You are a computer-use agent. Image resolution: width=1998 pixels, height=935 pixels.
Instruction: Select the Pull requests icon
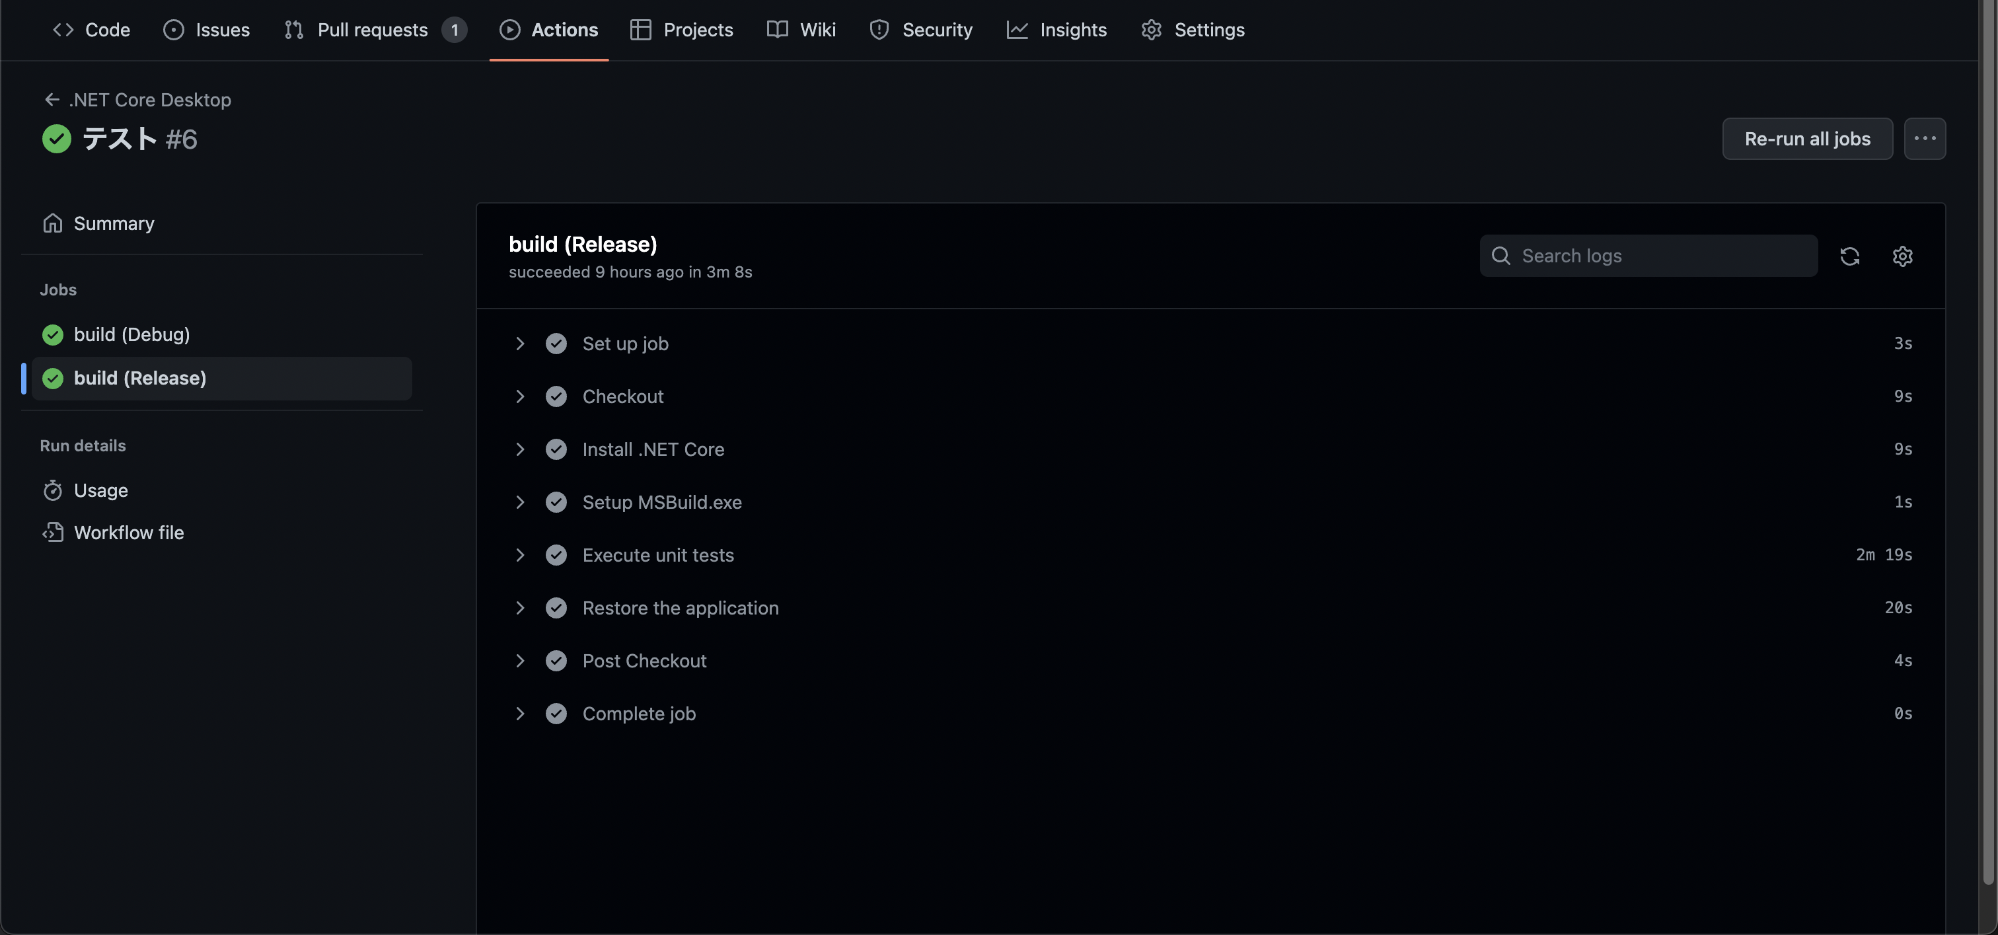coord(293,30)
